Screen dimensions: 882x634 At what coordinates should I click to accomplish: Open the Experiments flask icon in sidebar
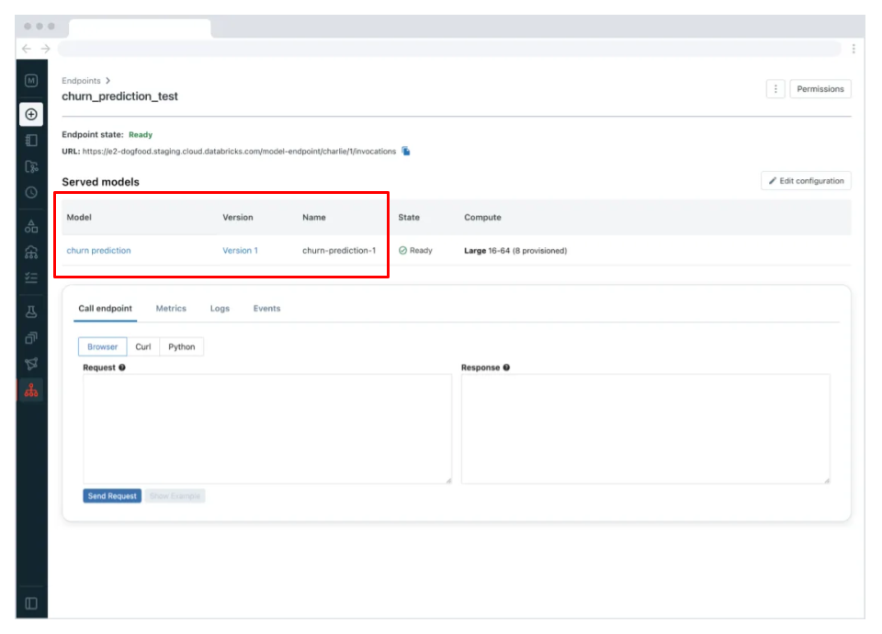coord(31,311)
